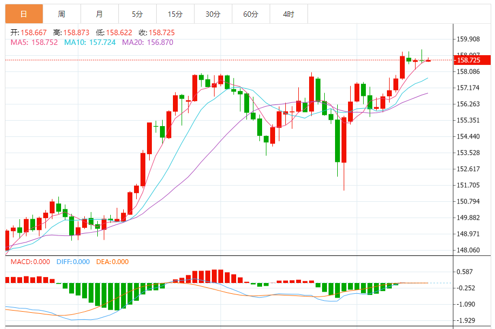Open the 30分 timeframe tab
This screenshot has height=329, width=495.
(213, 14)
